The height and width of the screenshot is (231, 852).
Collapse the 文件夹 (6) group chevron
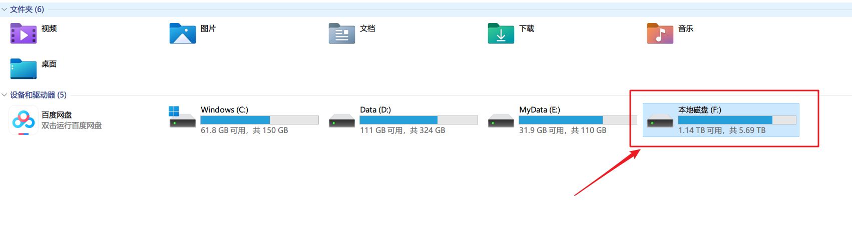(x=5, y=9)
